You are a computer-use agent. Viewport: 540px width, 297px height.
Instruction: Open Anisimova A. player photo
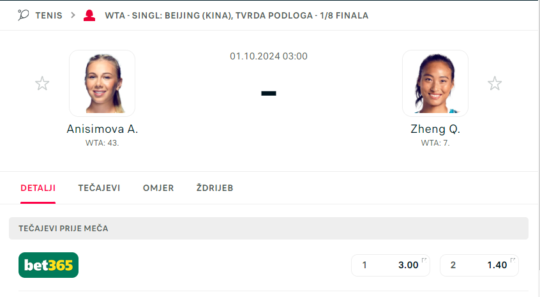(102, 83)
